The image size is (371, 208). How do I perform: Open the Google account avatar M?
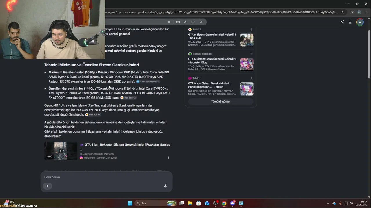(x=360, y=22)
